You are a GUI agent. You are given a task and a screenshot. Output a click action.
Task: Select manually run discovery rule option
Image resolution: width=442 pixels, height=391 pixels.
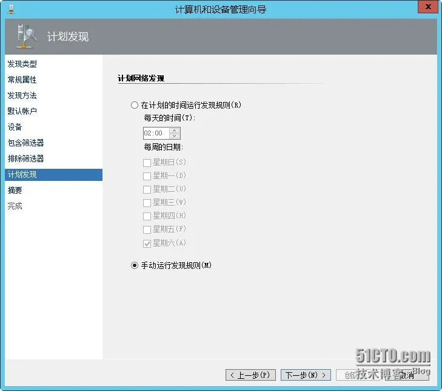point(135,265)
